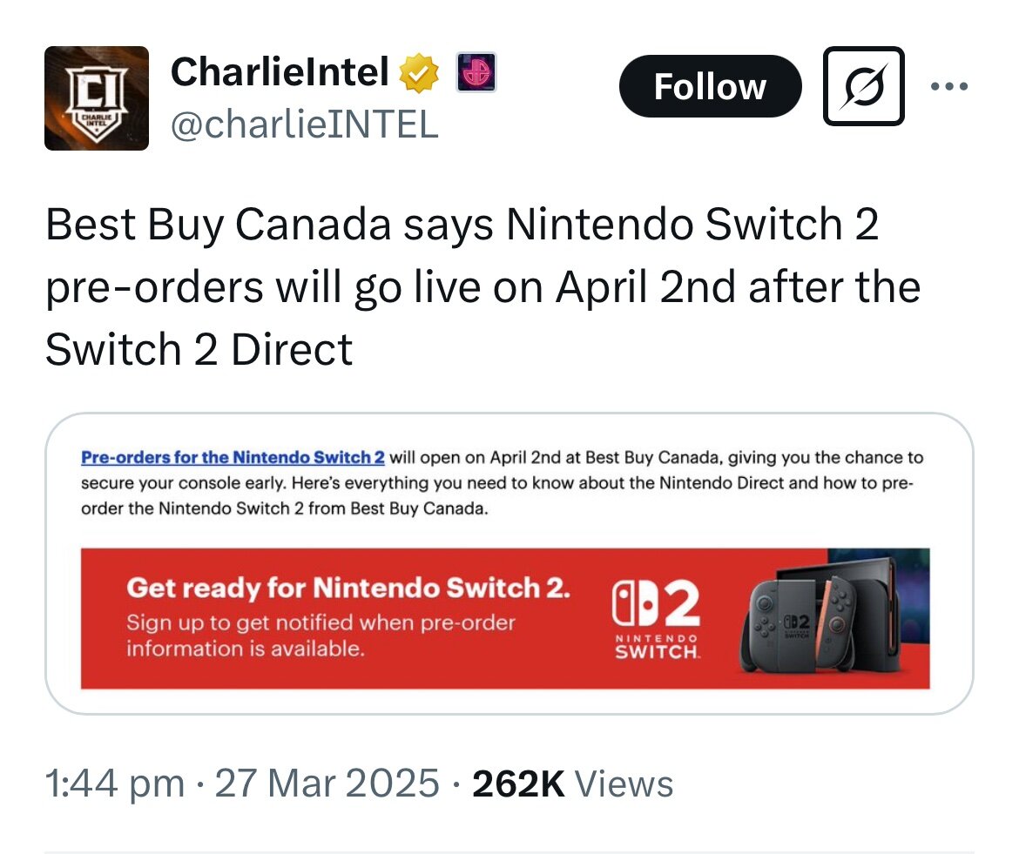
Task: Open the attached Best Buy screenshot image
Action: click(509, 564)
